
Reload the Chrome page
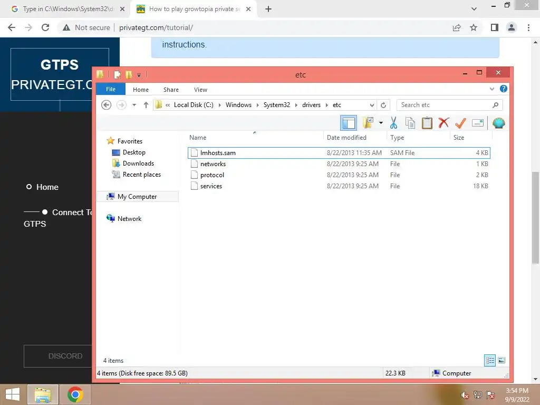(45, 27)
